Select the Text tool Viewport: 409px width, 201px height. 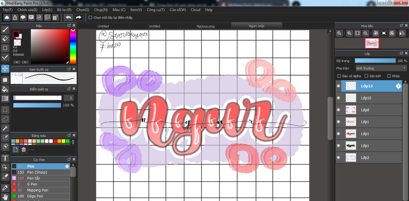5,158
